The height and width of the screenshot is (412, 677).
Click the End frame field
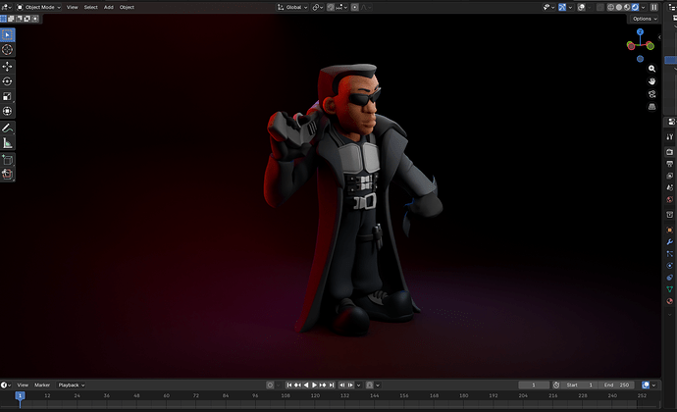(x=616, y=385)
